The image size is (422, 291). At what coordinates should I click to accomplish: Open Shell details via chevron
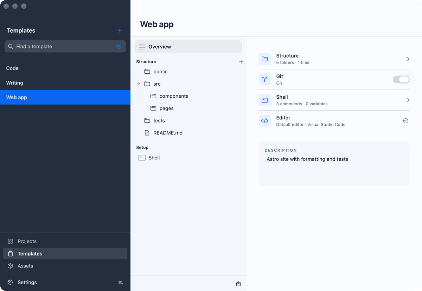click(x=408, y=100)
